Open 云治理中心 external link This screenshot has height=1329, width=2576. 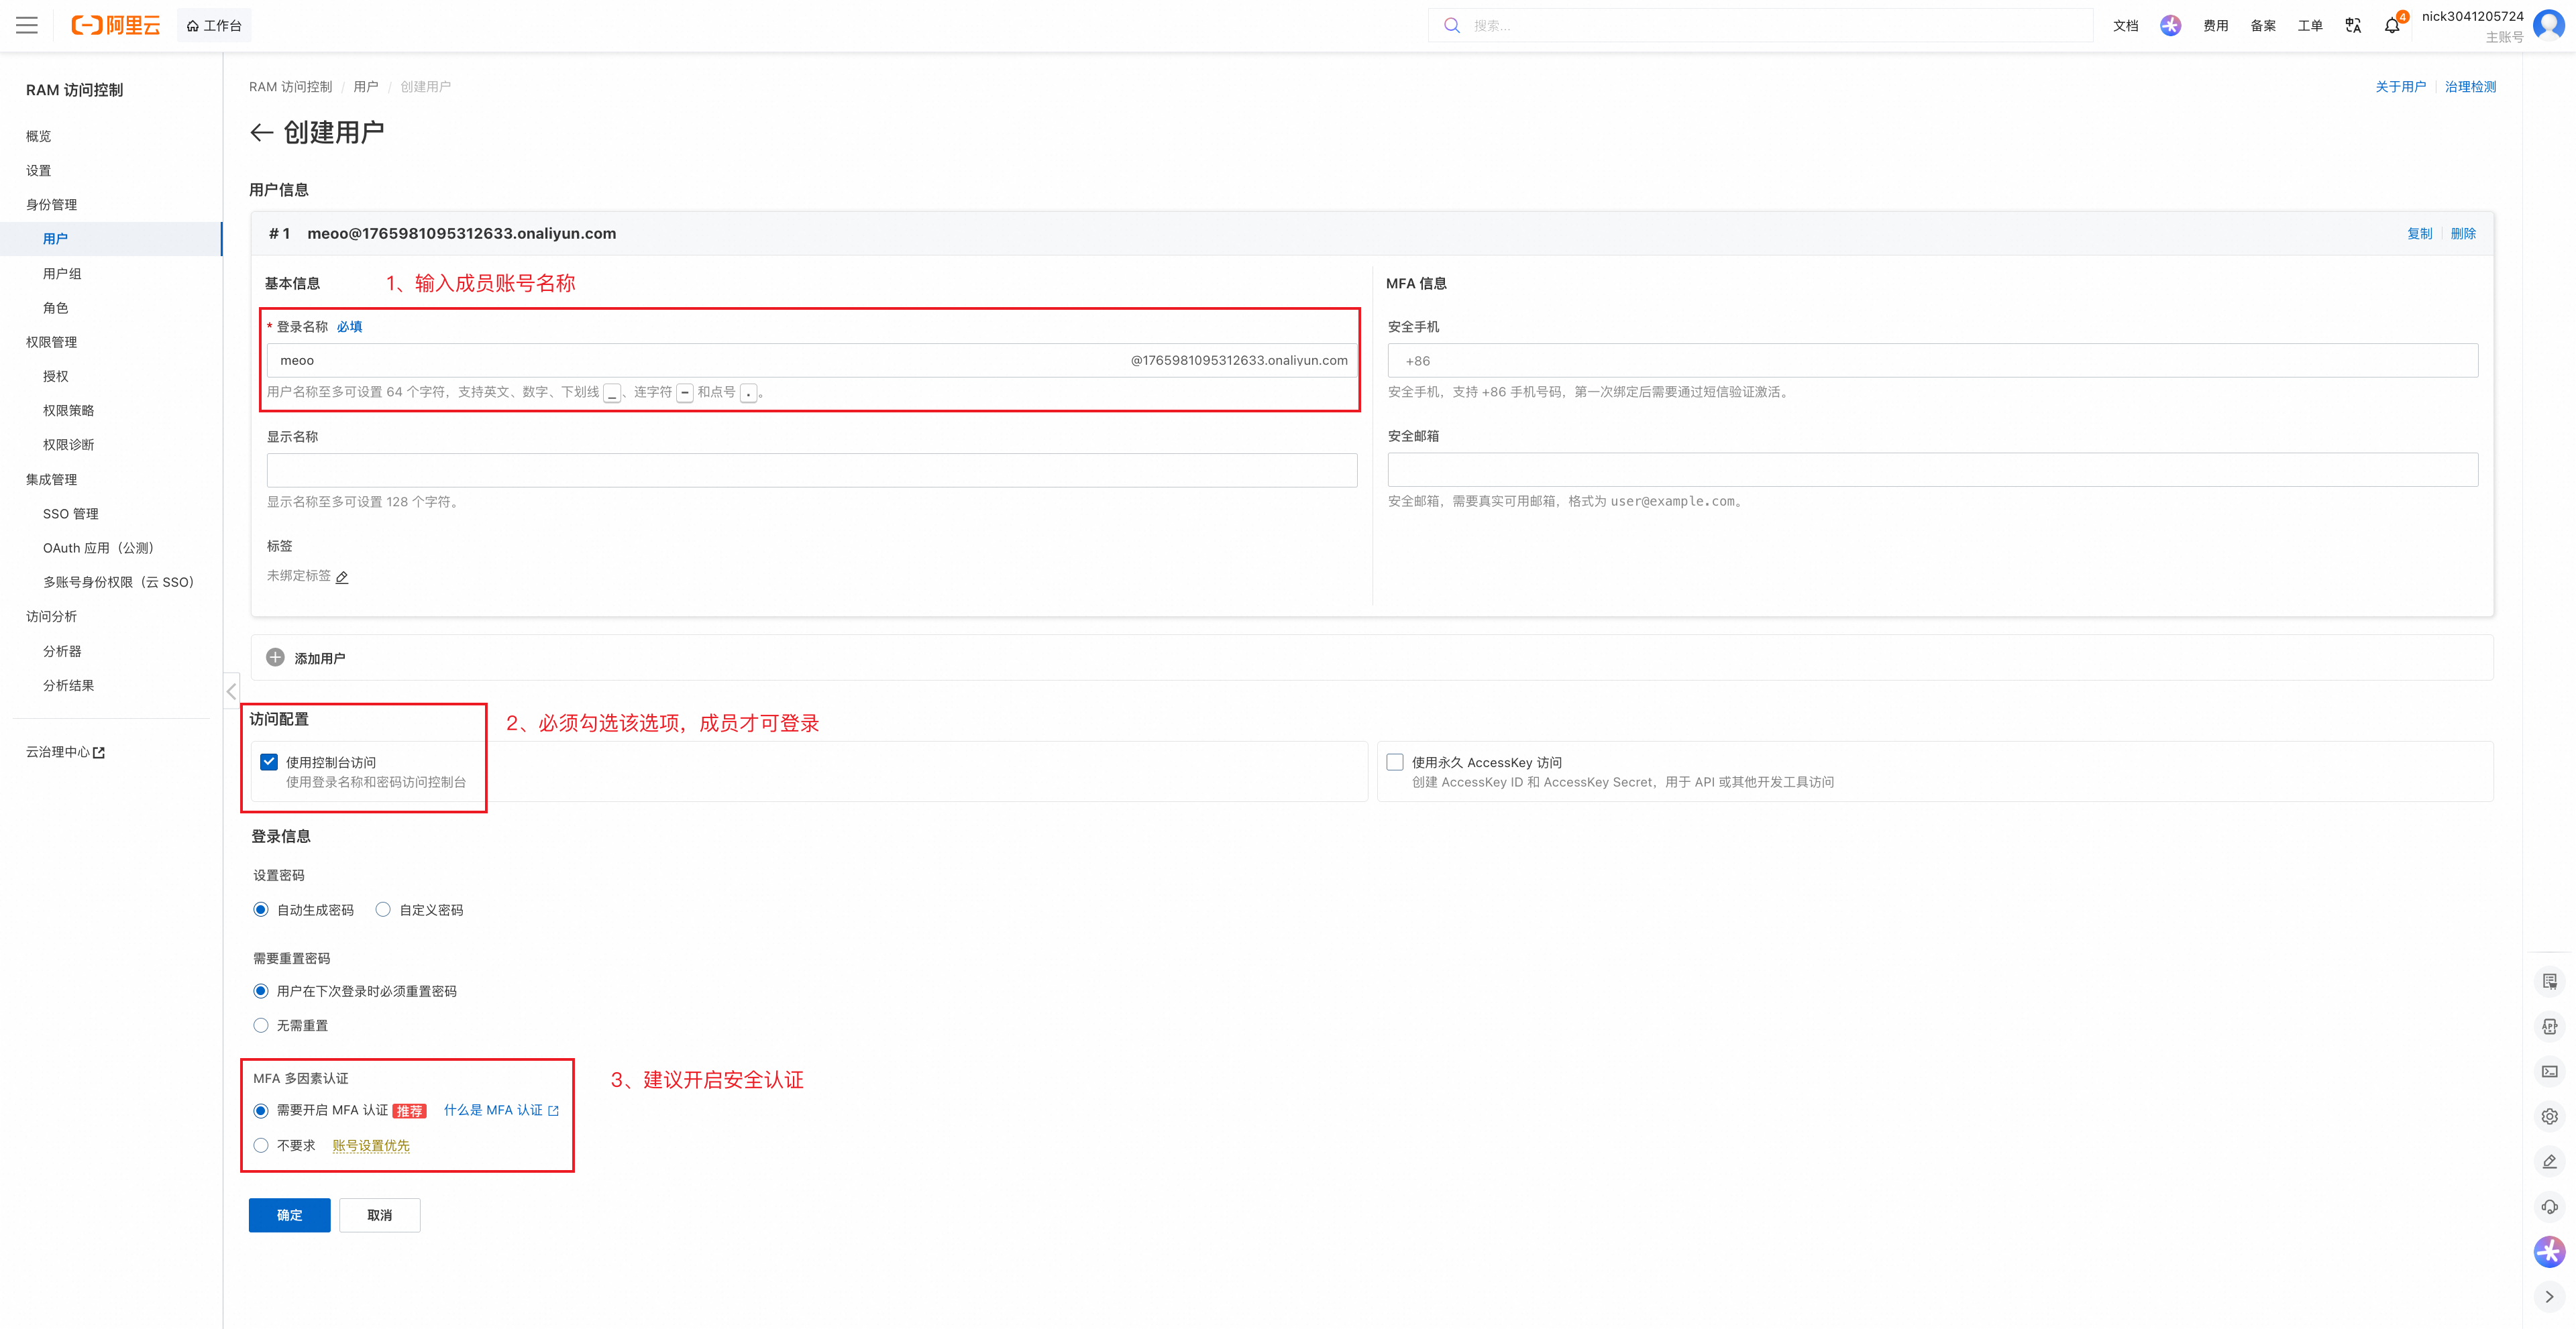tap(66, 752)
